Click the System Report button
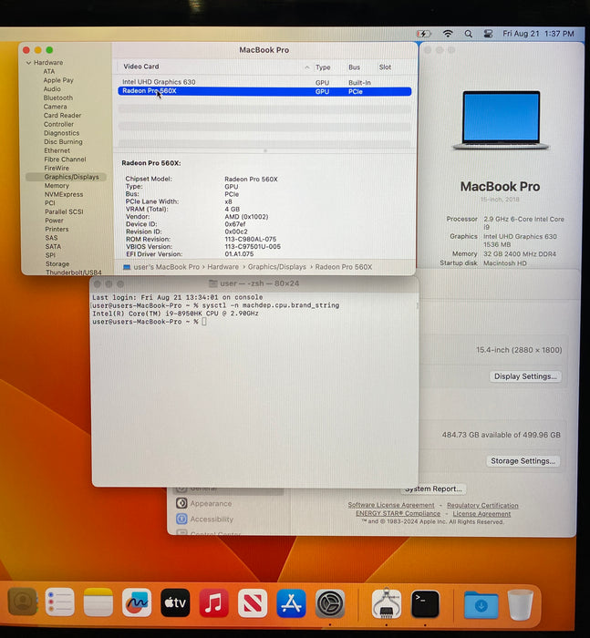This screenshot has height=638, width=590. pyautogui.click(x=433, y=489)
